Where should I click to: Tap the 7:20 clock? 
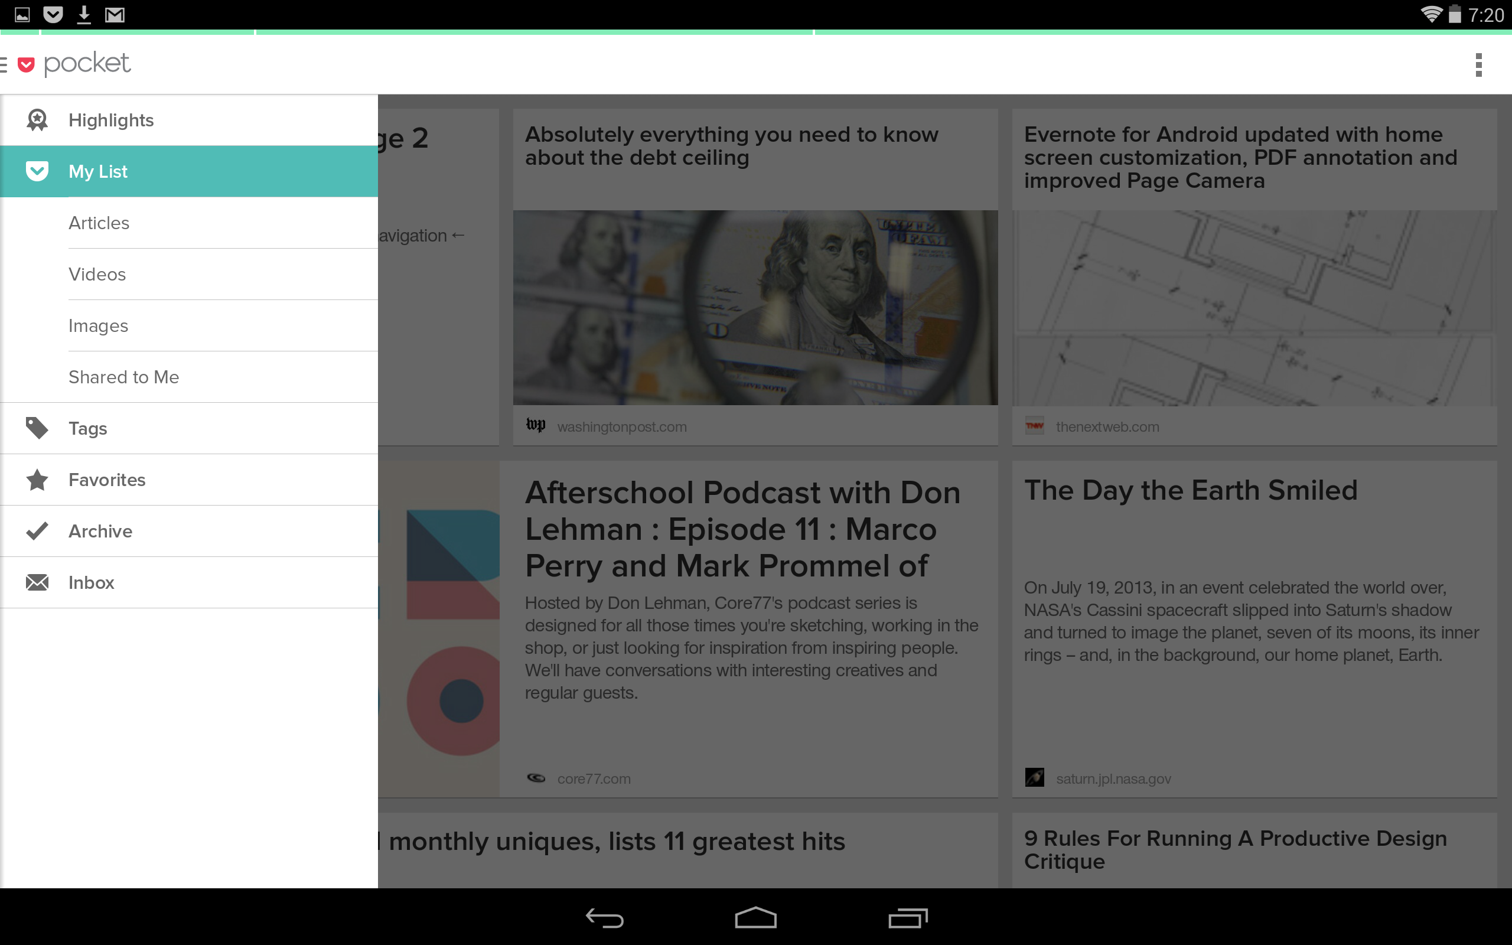coord(1486,14)
